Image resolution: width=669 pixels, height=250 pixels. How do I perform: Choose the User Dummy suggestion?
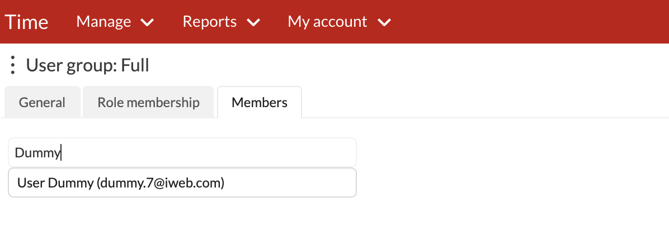[x=182, y=182]
